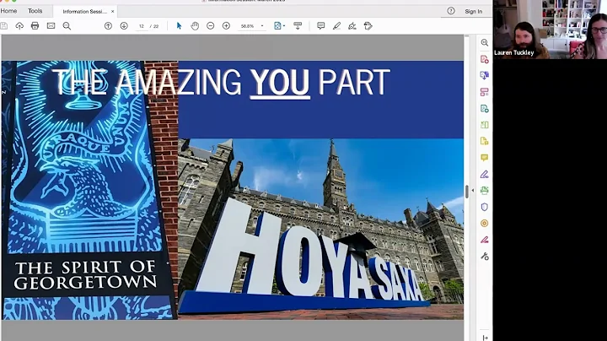607x341 pixels.
Task: Click the Spirit of Georgetown banner text
Action: (x=85, y=274)
